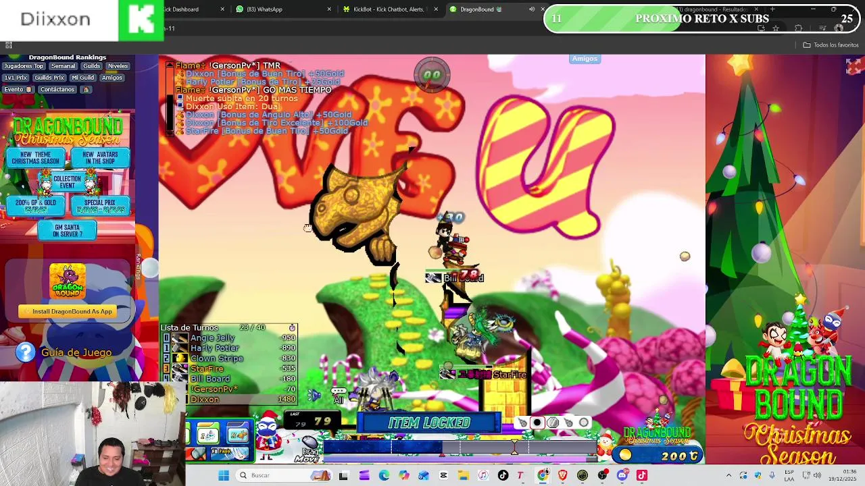The width and height of the screenshot is (865, 486).
Task: Open the browser extensions puzzle icon
Action: tap(799, 28)
